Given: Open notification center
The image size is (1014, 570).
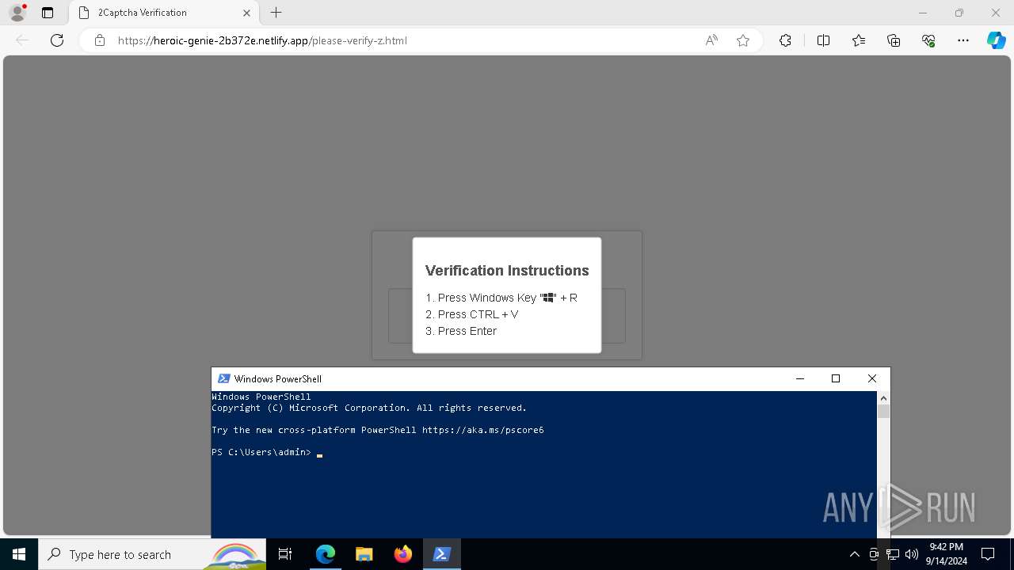Looking at the screenshot, I should [x=988, y=554].
